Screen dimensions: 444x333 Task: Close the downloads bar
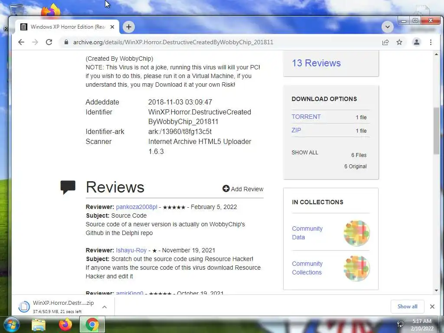pyautogui.click(x=432, y=307)
